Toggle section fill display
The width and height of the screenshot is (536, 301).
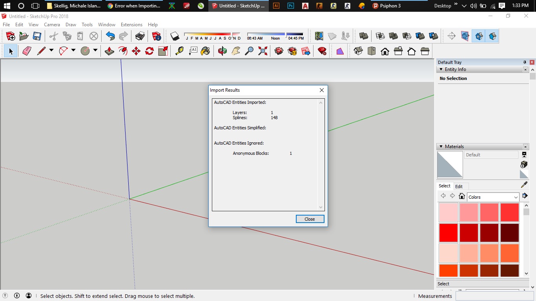(x=492, y=36)
